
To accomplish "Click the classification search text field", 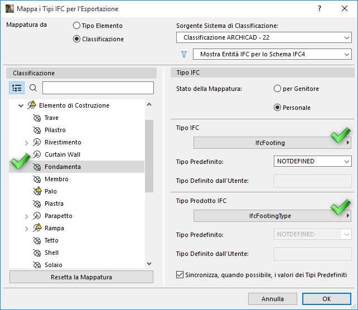I will [x=98, y=88].
